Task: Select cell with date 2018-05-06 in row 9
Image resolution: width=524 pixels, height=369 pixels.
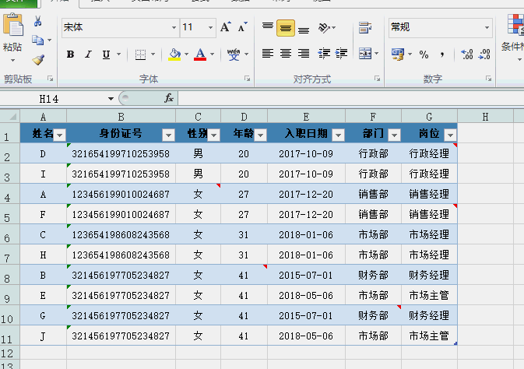Action: [x=306, y=296]
